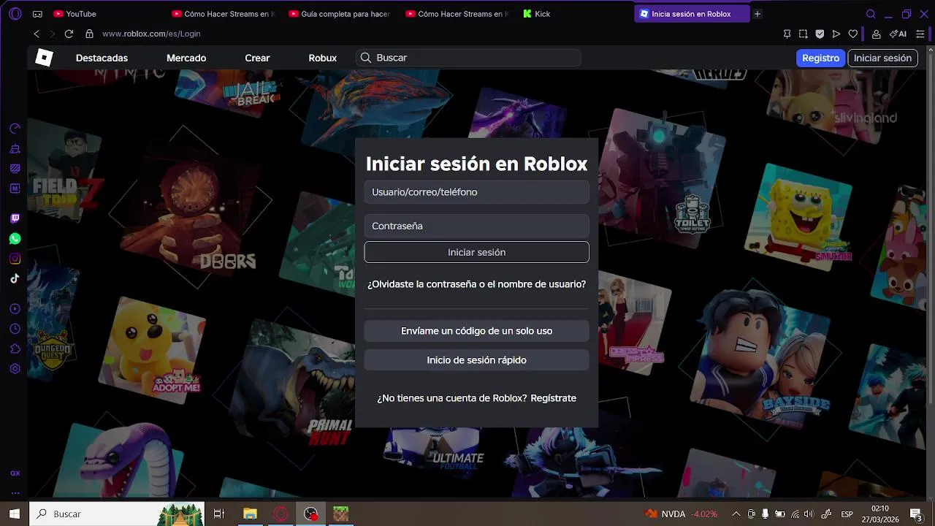Click the ESP language indicator
The image size is (935, 526).
(x=847, y=514)
